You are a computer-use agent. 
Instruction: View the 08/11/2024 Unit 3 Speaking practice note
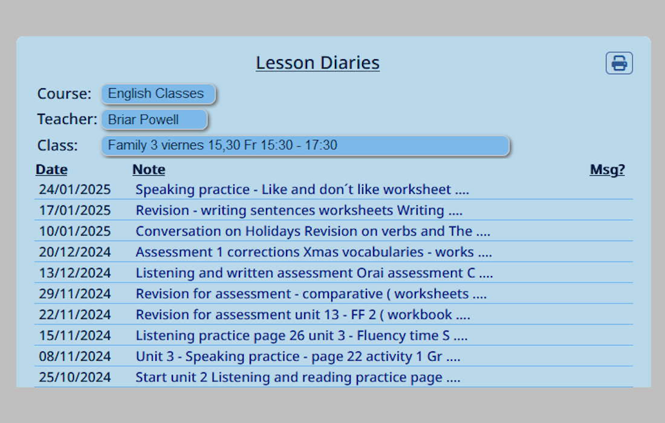coord(297,356)
